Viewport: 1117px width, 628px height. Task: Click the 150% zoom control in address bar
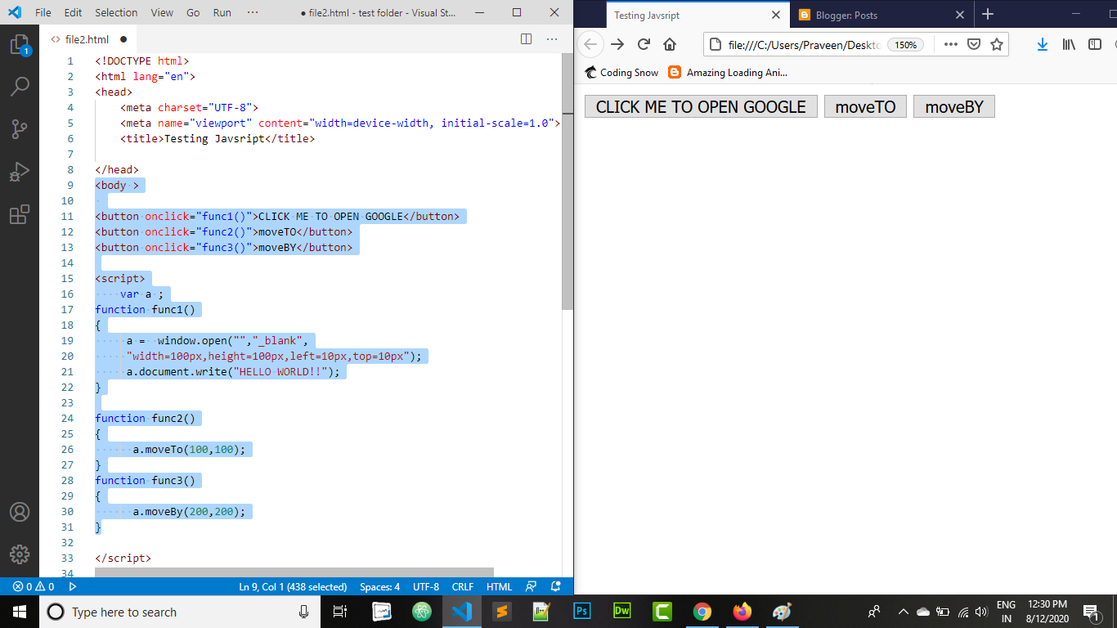(906, 45)
